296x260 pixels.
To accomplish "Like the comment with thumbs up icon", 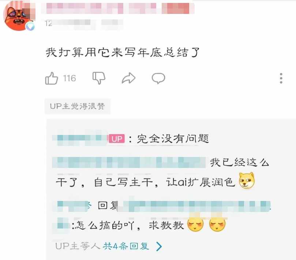I will 52,78.
